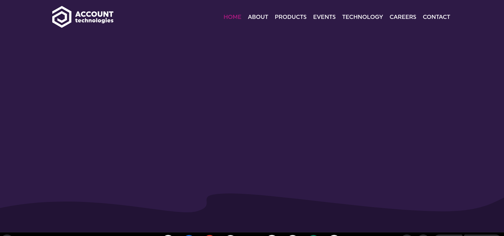
Task: Click the rightmost white circular bottom bar icon
Action: pos(334,235)
